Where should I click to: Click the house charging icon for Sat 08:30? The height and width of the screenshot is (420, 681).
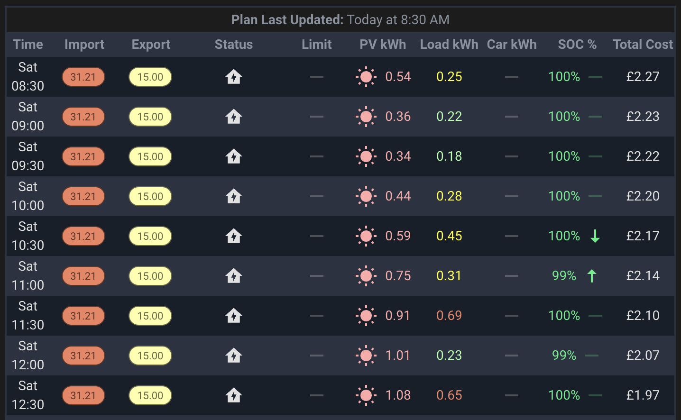click(234, 76)
